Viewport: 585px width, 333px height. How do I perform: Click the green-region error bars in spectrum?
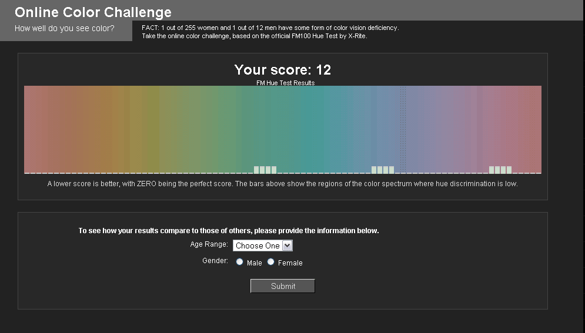265,170
